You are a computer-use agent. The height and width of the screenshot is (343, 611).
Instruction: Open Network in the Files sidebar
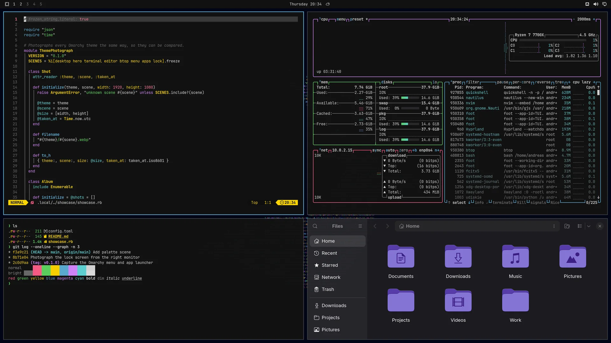point(338,277)
